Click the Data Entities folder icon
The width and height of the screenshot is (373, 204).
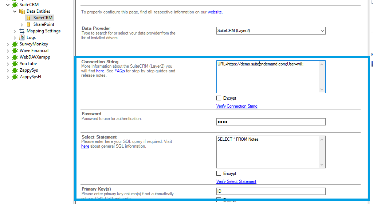[x=22, y=11]
